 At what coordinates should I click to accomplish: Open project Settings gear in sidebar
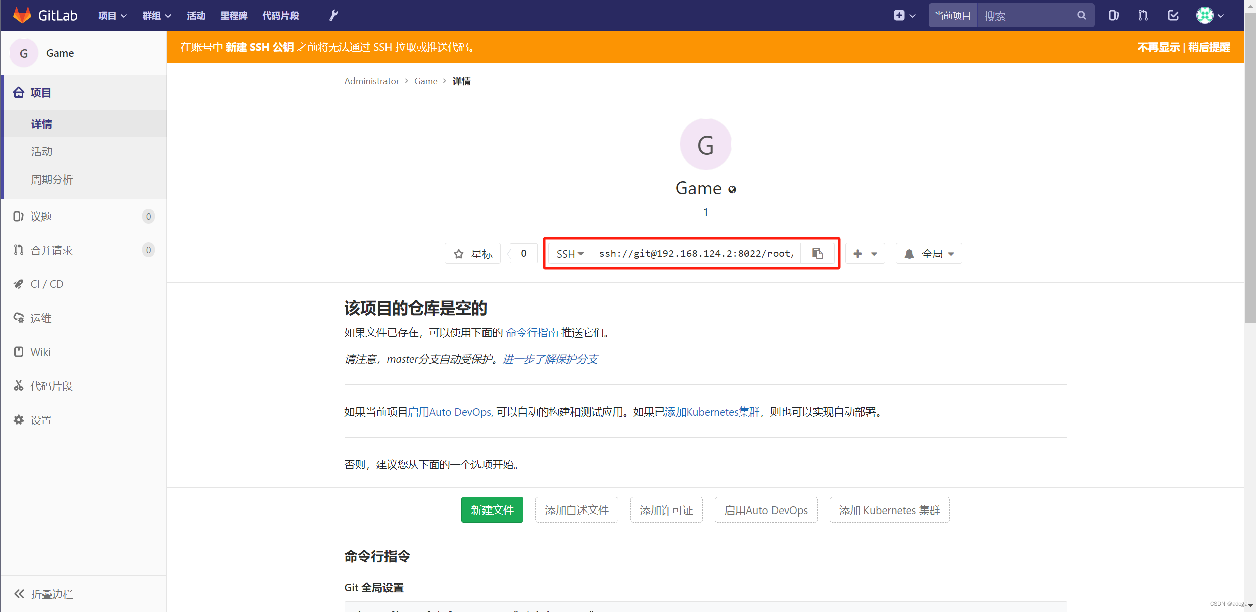(41, 420)
